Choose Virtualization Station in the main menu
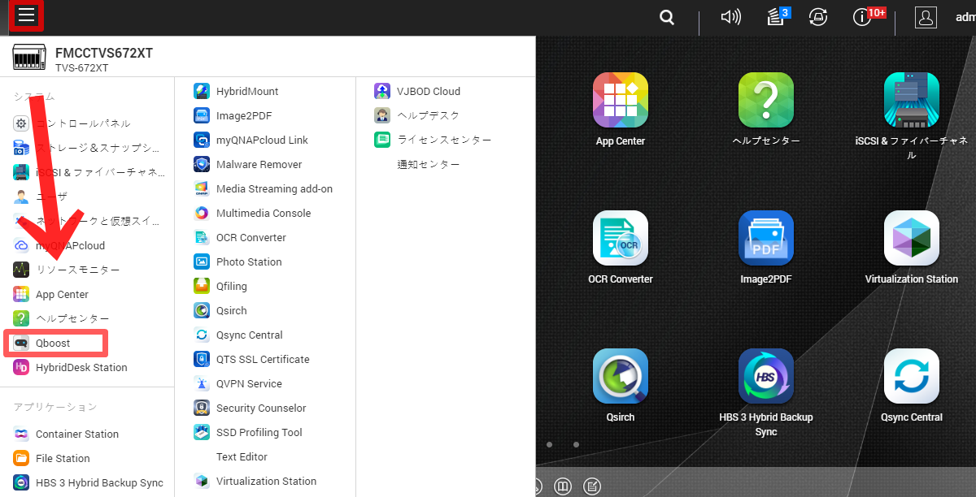976x497 pixels. 266,481
